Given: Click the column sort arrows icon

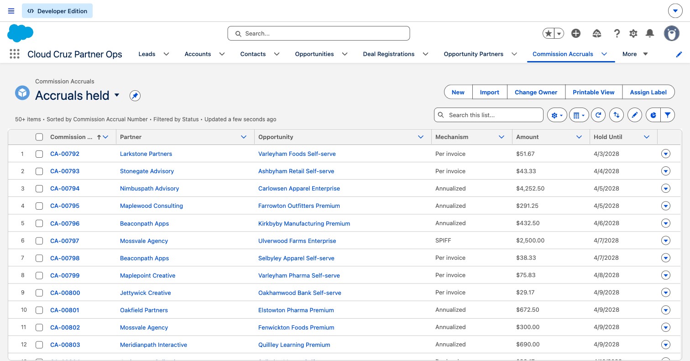Looking at the screenshot, I should (616, 115).
